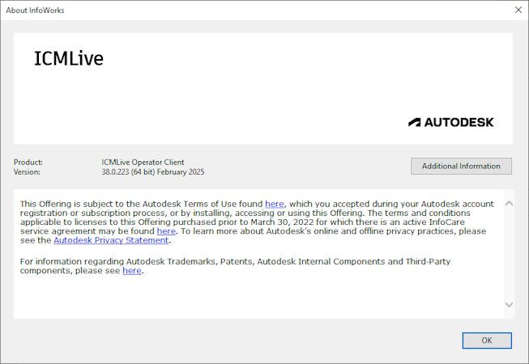Select the version text 38.0.223 (64 bit) February 2025
529x364 pixels.
(153, 172)
